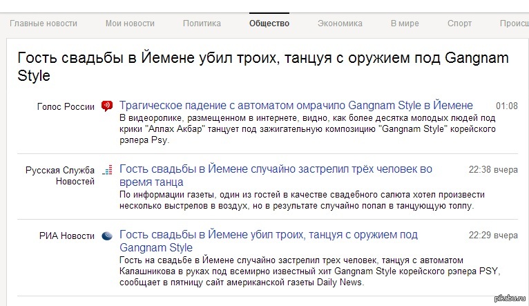Viewport: 529px width, 306px height.
Task: Select the Общество tab
Action: pos(269,23)
